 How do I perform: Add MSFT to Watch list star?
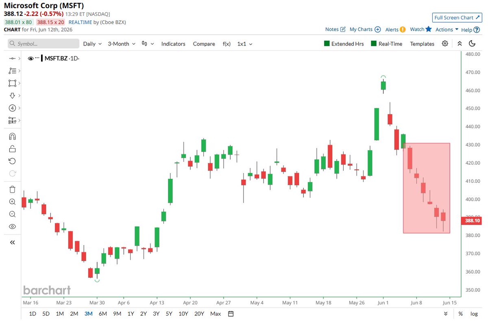pos(428,29)
